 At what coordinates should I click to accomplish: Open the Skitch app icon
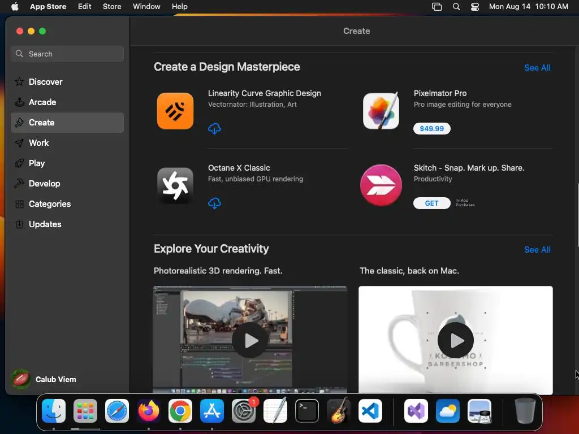[381, 185]
